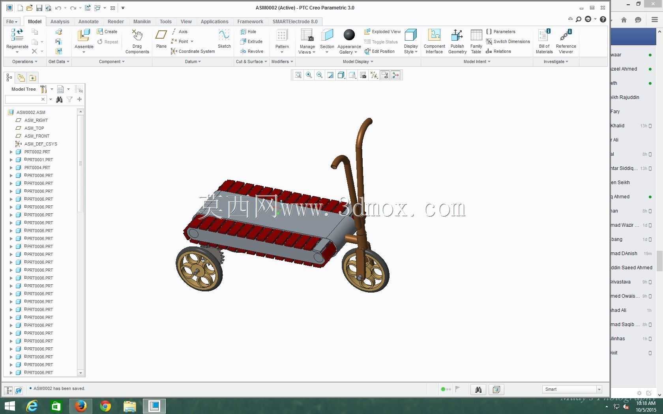
Task: Expand the PRT0004.PRT tree node
Action: tap(11, 168)
